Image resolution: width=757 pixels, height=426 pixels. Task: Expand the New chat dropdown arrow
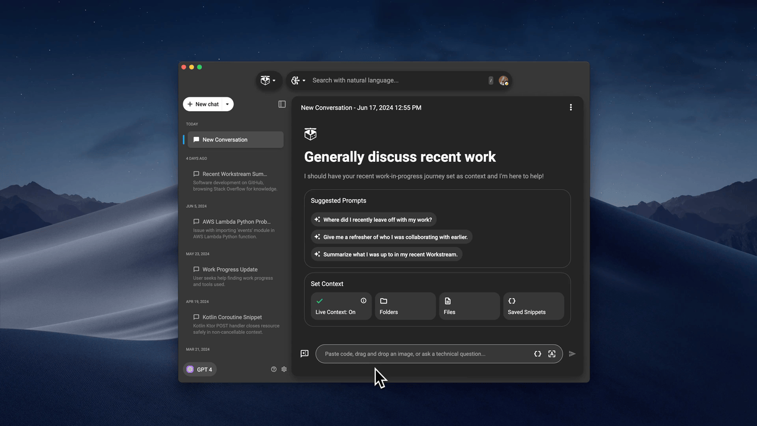[x=227, y=104]
